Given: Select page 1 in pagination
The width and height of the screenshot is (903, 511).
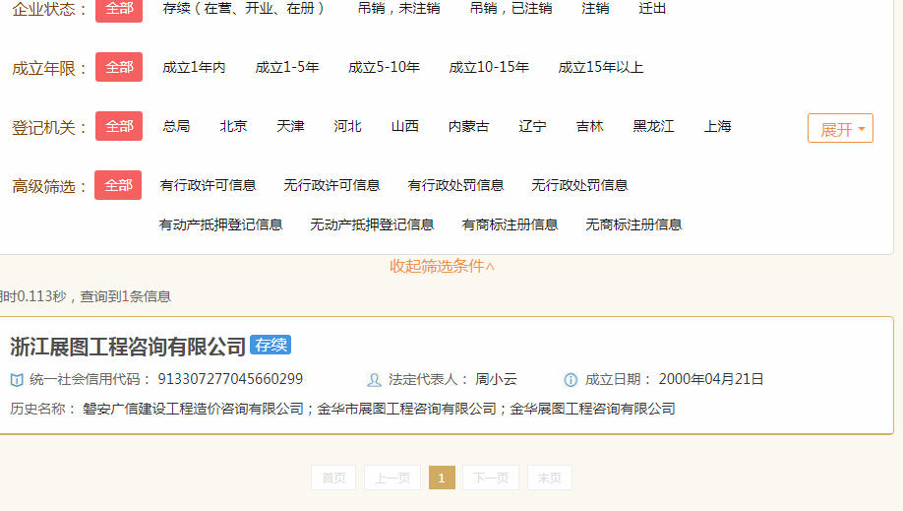Looking at the screenshot, I should click(442, 478).
